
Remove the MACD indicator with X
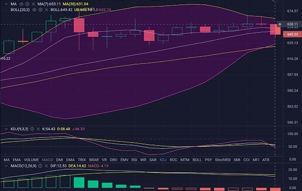tap(46, 166)
